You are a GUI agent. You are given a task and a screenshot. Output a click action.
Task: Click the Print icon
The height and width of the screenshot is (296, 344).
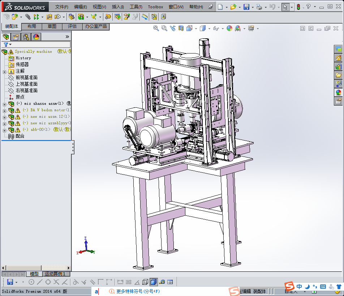pyautogui.click(x=259, y=7)
